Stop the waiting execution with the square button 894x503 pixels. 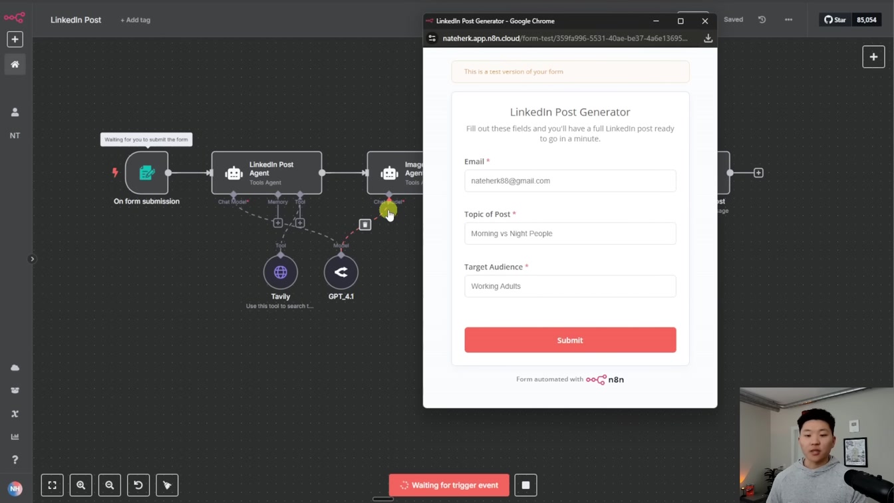pos(525,485)
